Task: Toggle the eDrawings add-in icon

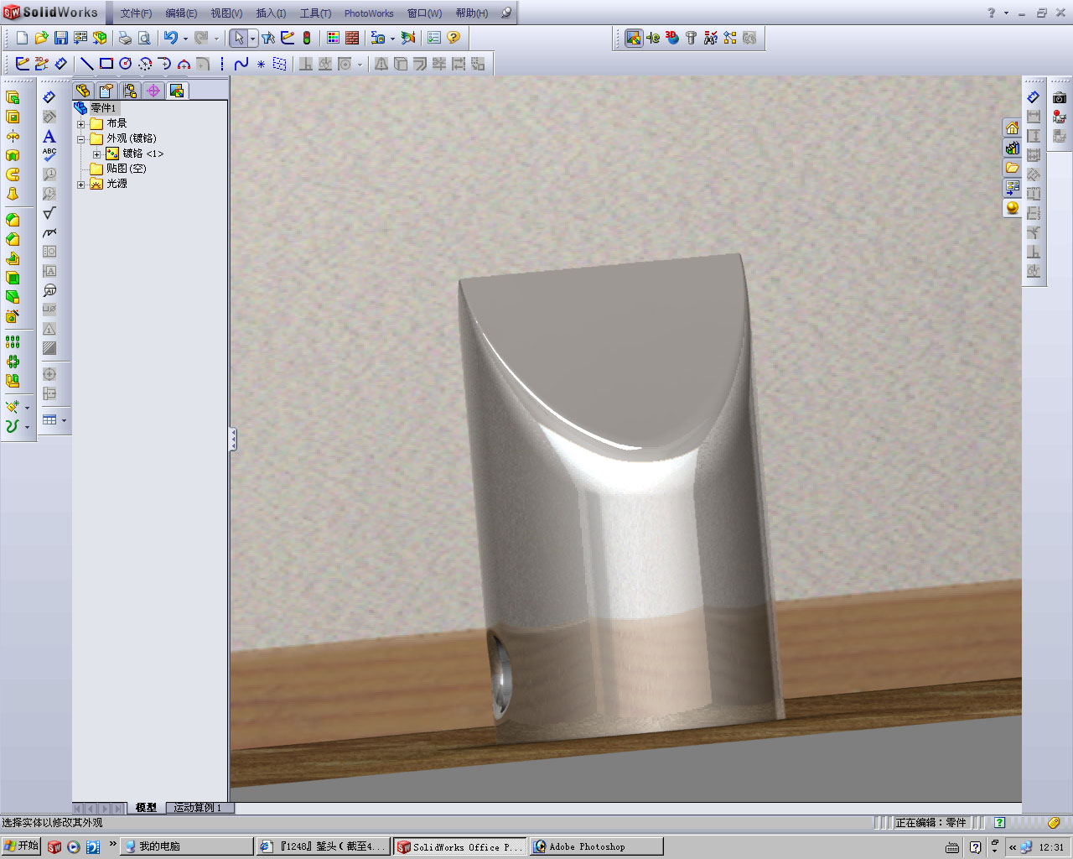Action: click(x=653, y=38)
